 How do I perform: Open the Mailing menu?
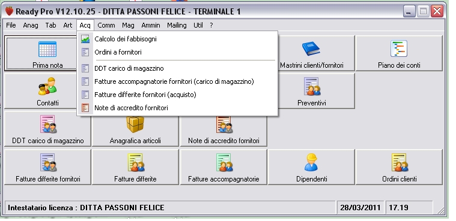tap(177, 25)
